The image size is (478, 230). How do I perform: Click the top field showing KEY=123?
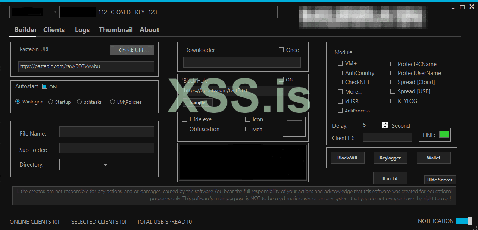[168, 12]
